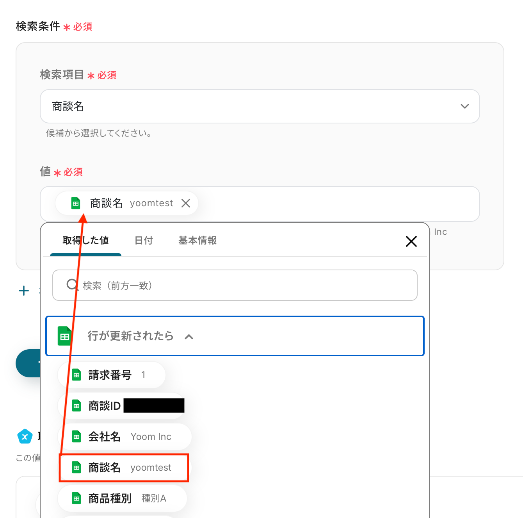Screen dimensions: 523x518
Task: Switch to the 基本情報 tab
Action: tap(197, 241)
